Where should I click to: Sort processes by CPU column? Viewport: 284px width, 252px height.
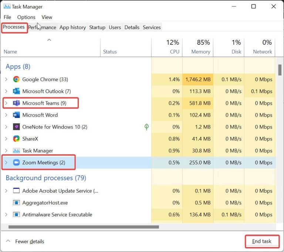click(x=167, y=47)
